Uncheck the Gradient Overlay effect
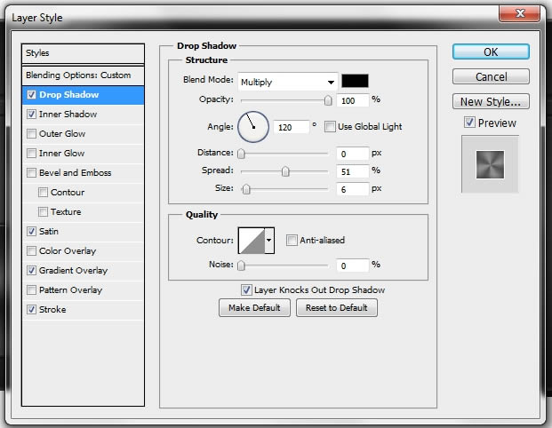 [x=32, y=270]
